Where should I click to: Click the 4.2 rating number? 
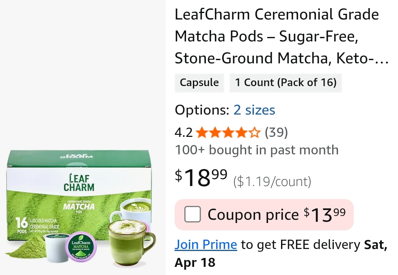tap(184, 132)
